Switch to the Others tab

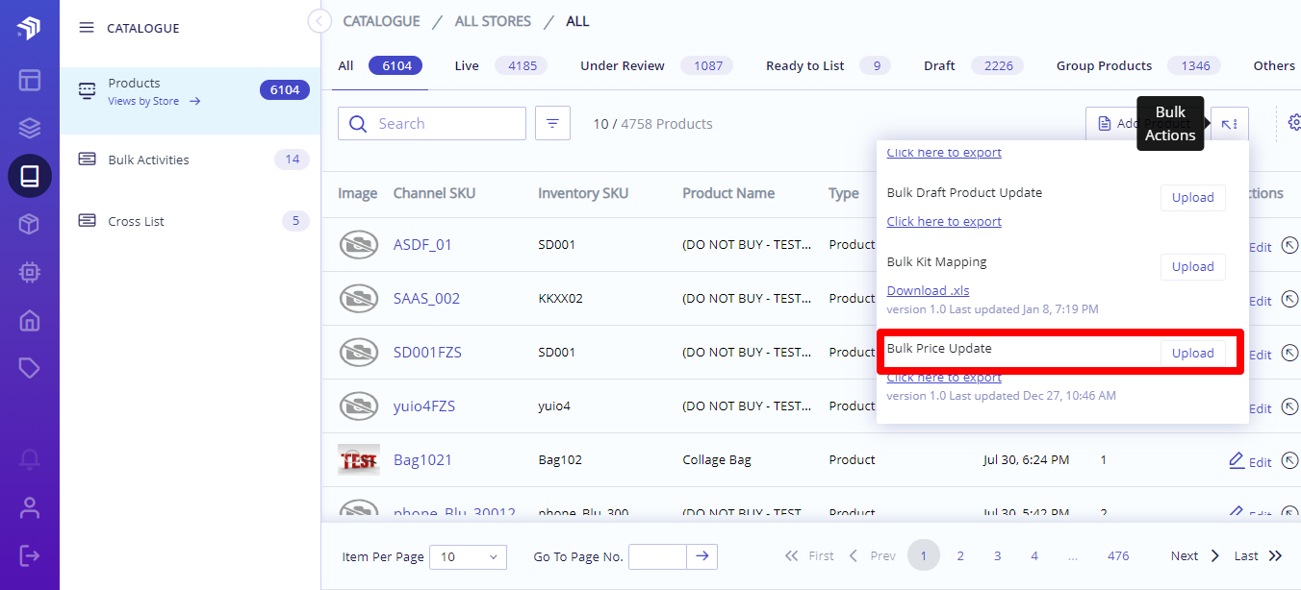1274,65
